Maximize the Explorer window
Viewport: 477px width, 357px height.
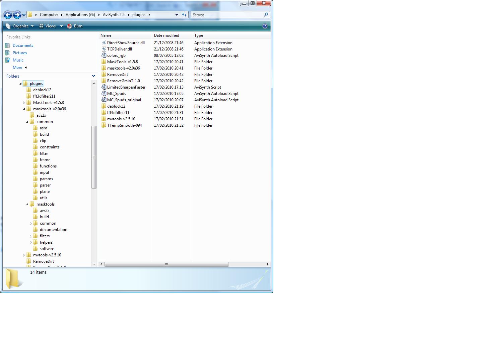pos(253,3)
